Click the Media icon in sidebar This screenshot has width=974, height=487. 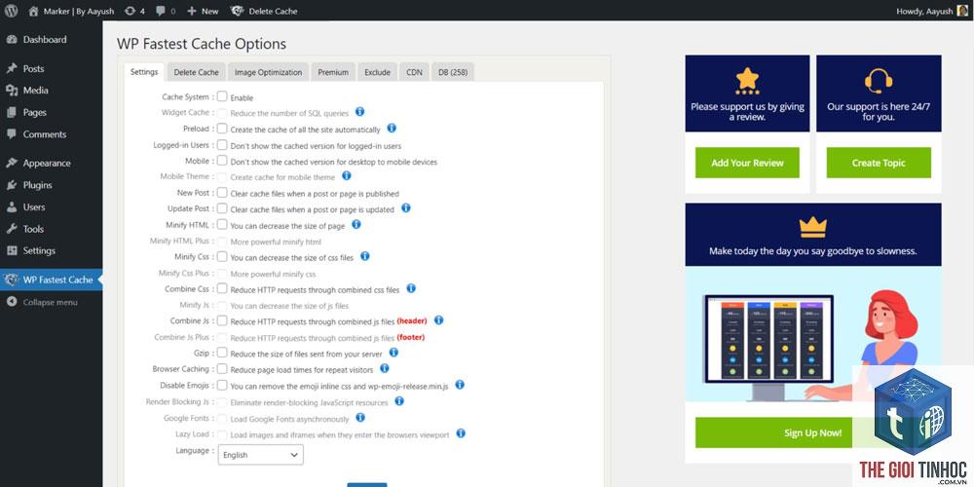click(x=11, y=90)
